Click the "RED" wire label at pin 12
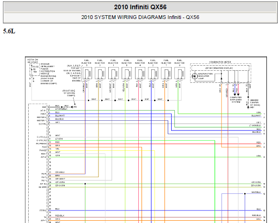The height and width of the screenshot is (223, 278). click(x=57, y=142)
